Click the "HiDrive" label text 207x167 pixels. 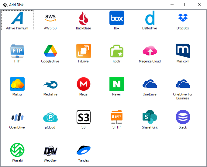click(83, 61)
